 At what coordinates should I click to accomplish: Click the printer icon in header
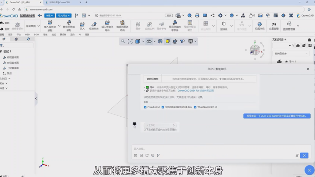(197, 15)
